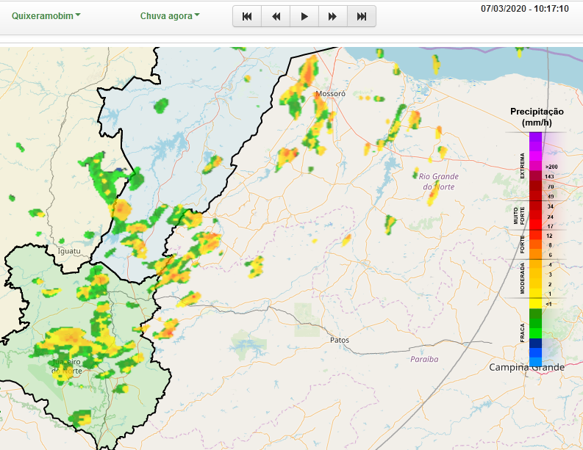Play the radar animation
Viewport: 583px width, 450px height.
pyautogui.click(x=304, y=16)
